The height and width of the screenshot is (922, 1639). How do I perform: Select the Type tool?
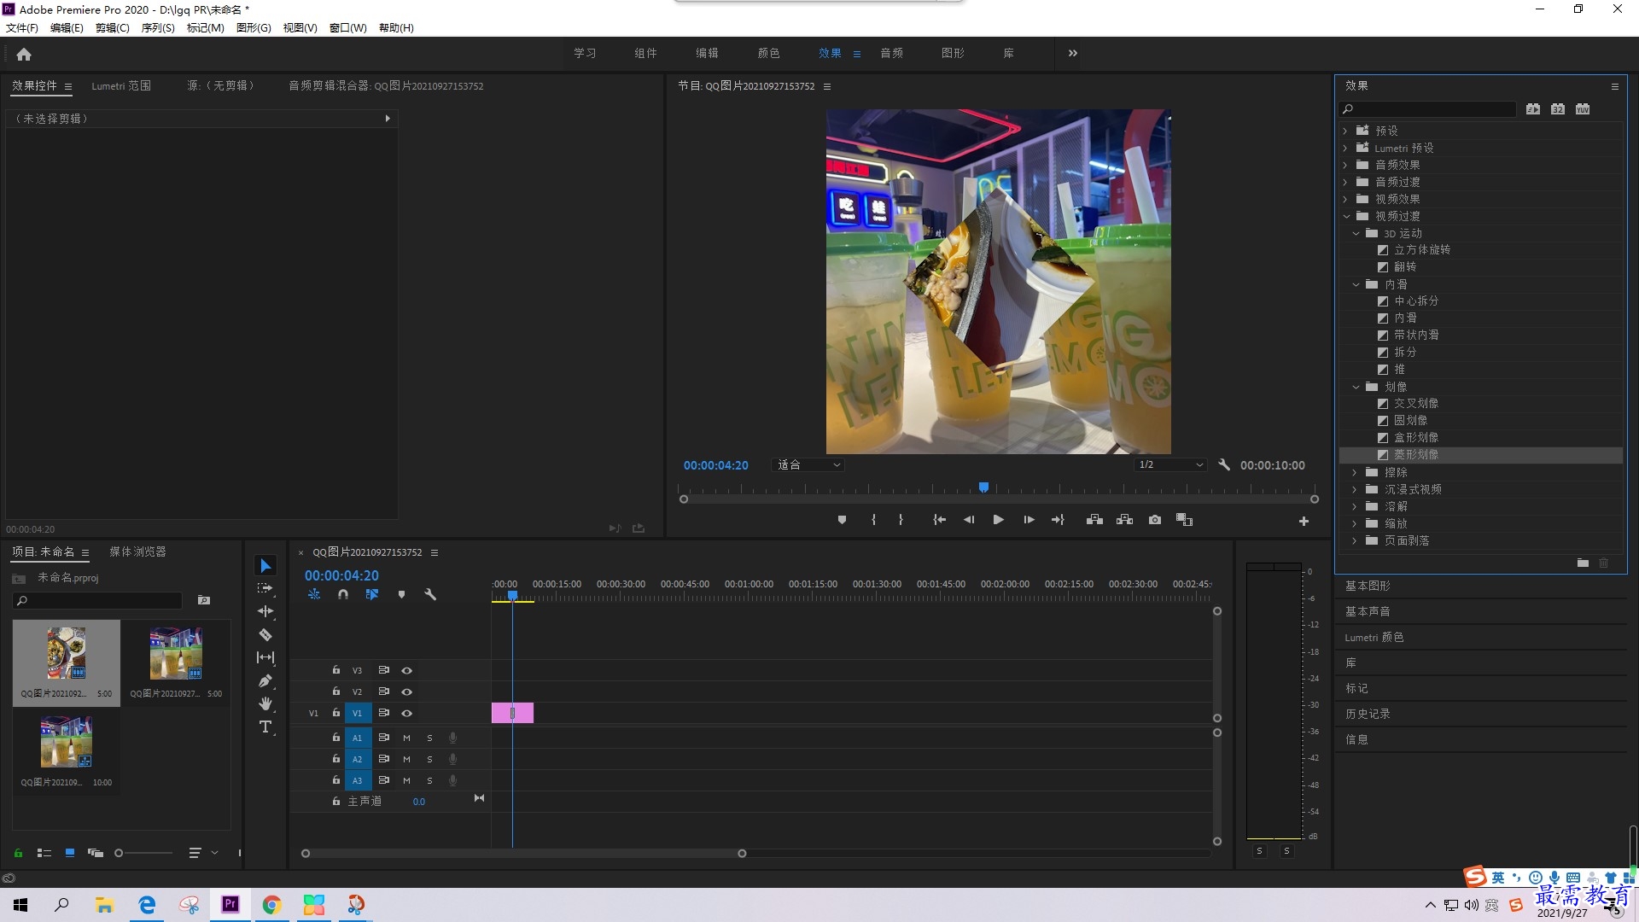click(265, 727)
